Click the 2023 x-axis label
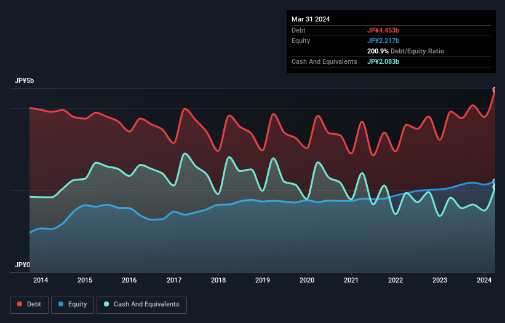Image resolution: width=505 pixels, height=323 pixels. pyautogui.click(x=440, y=280)
